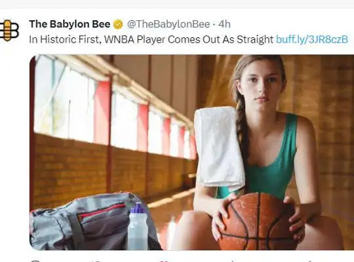
Task: Click the share icon below the photo
Action: click(x=312, y=261)
